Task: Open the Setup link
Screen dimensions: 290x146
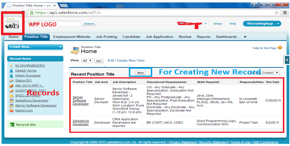Action: tap(217, 24)
